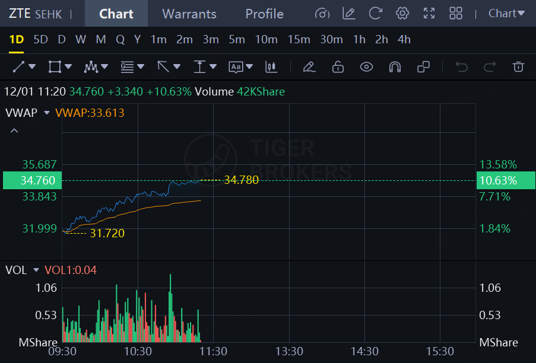Screen dimensions: 536x363
Task: Click the refresh chart icon
Action: point(375,13)
